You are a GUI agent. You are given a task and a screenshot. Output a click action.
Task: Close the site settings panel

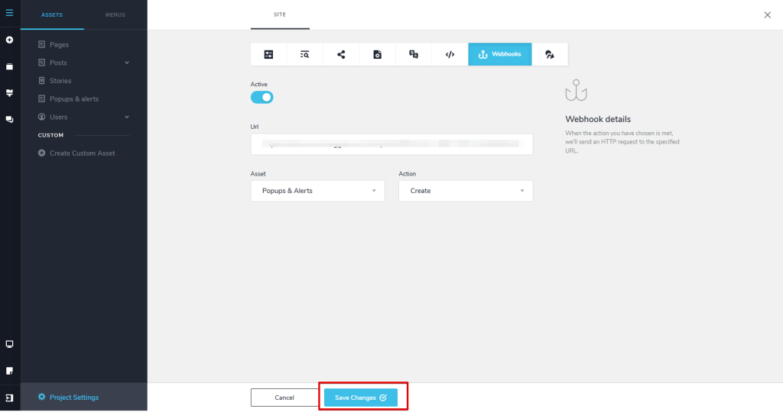pyautogui.click(x=768, y=14)
